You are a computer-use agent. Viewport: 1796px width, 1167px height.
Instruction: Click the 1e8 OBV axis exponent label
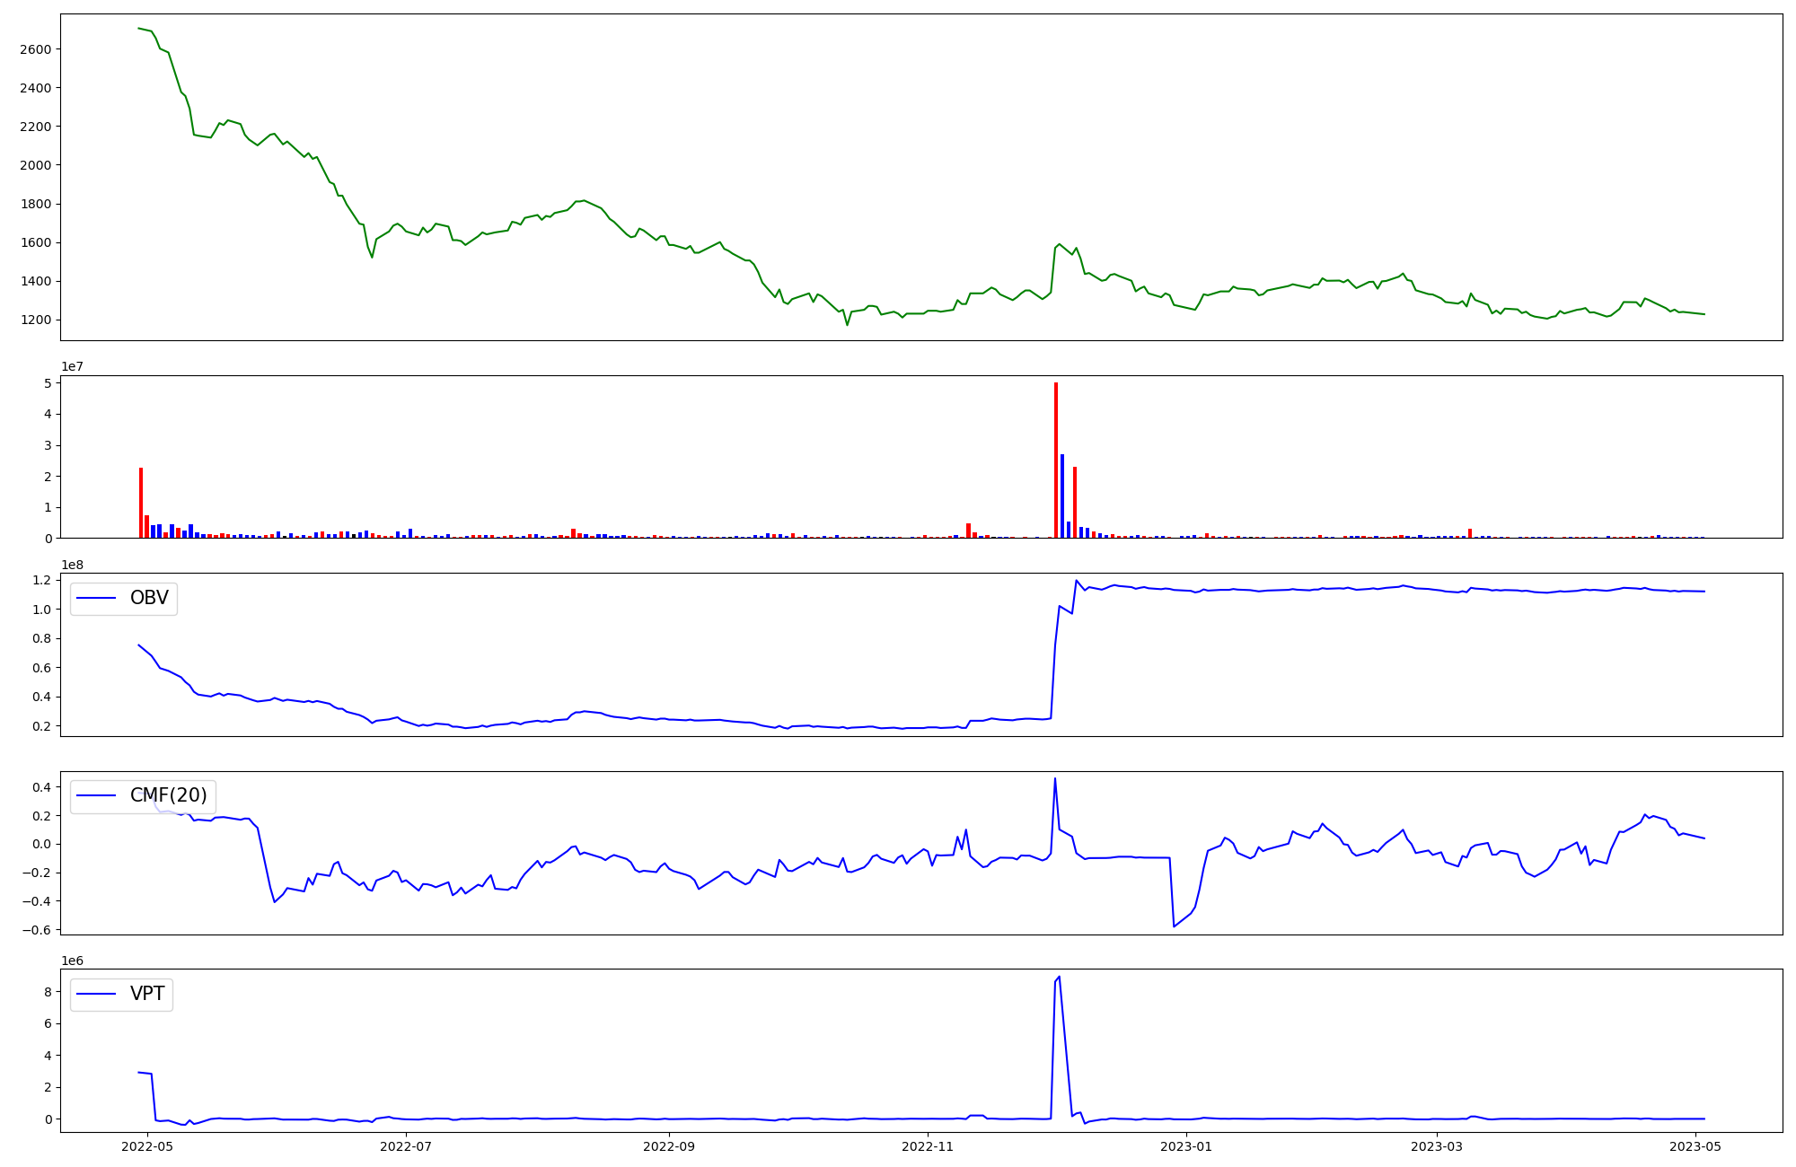click(73, 565)
